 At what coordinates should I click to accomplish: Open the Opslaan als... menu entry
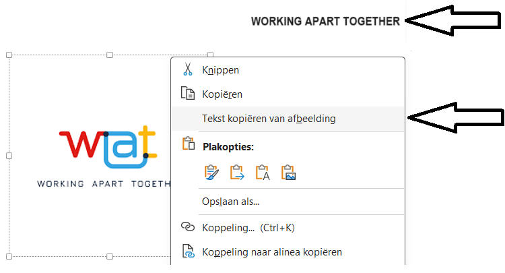[231, 201]
